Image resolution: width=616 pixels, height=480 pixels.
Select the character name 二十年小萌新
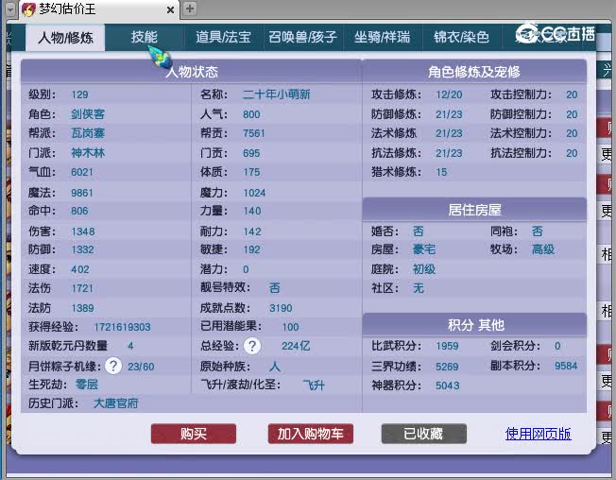point(276,94)
